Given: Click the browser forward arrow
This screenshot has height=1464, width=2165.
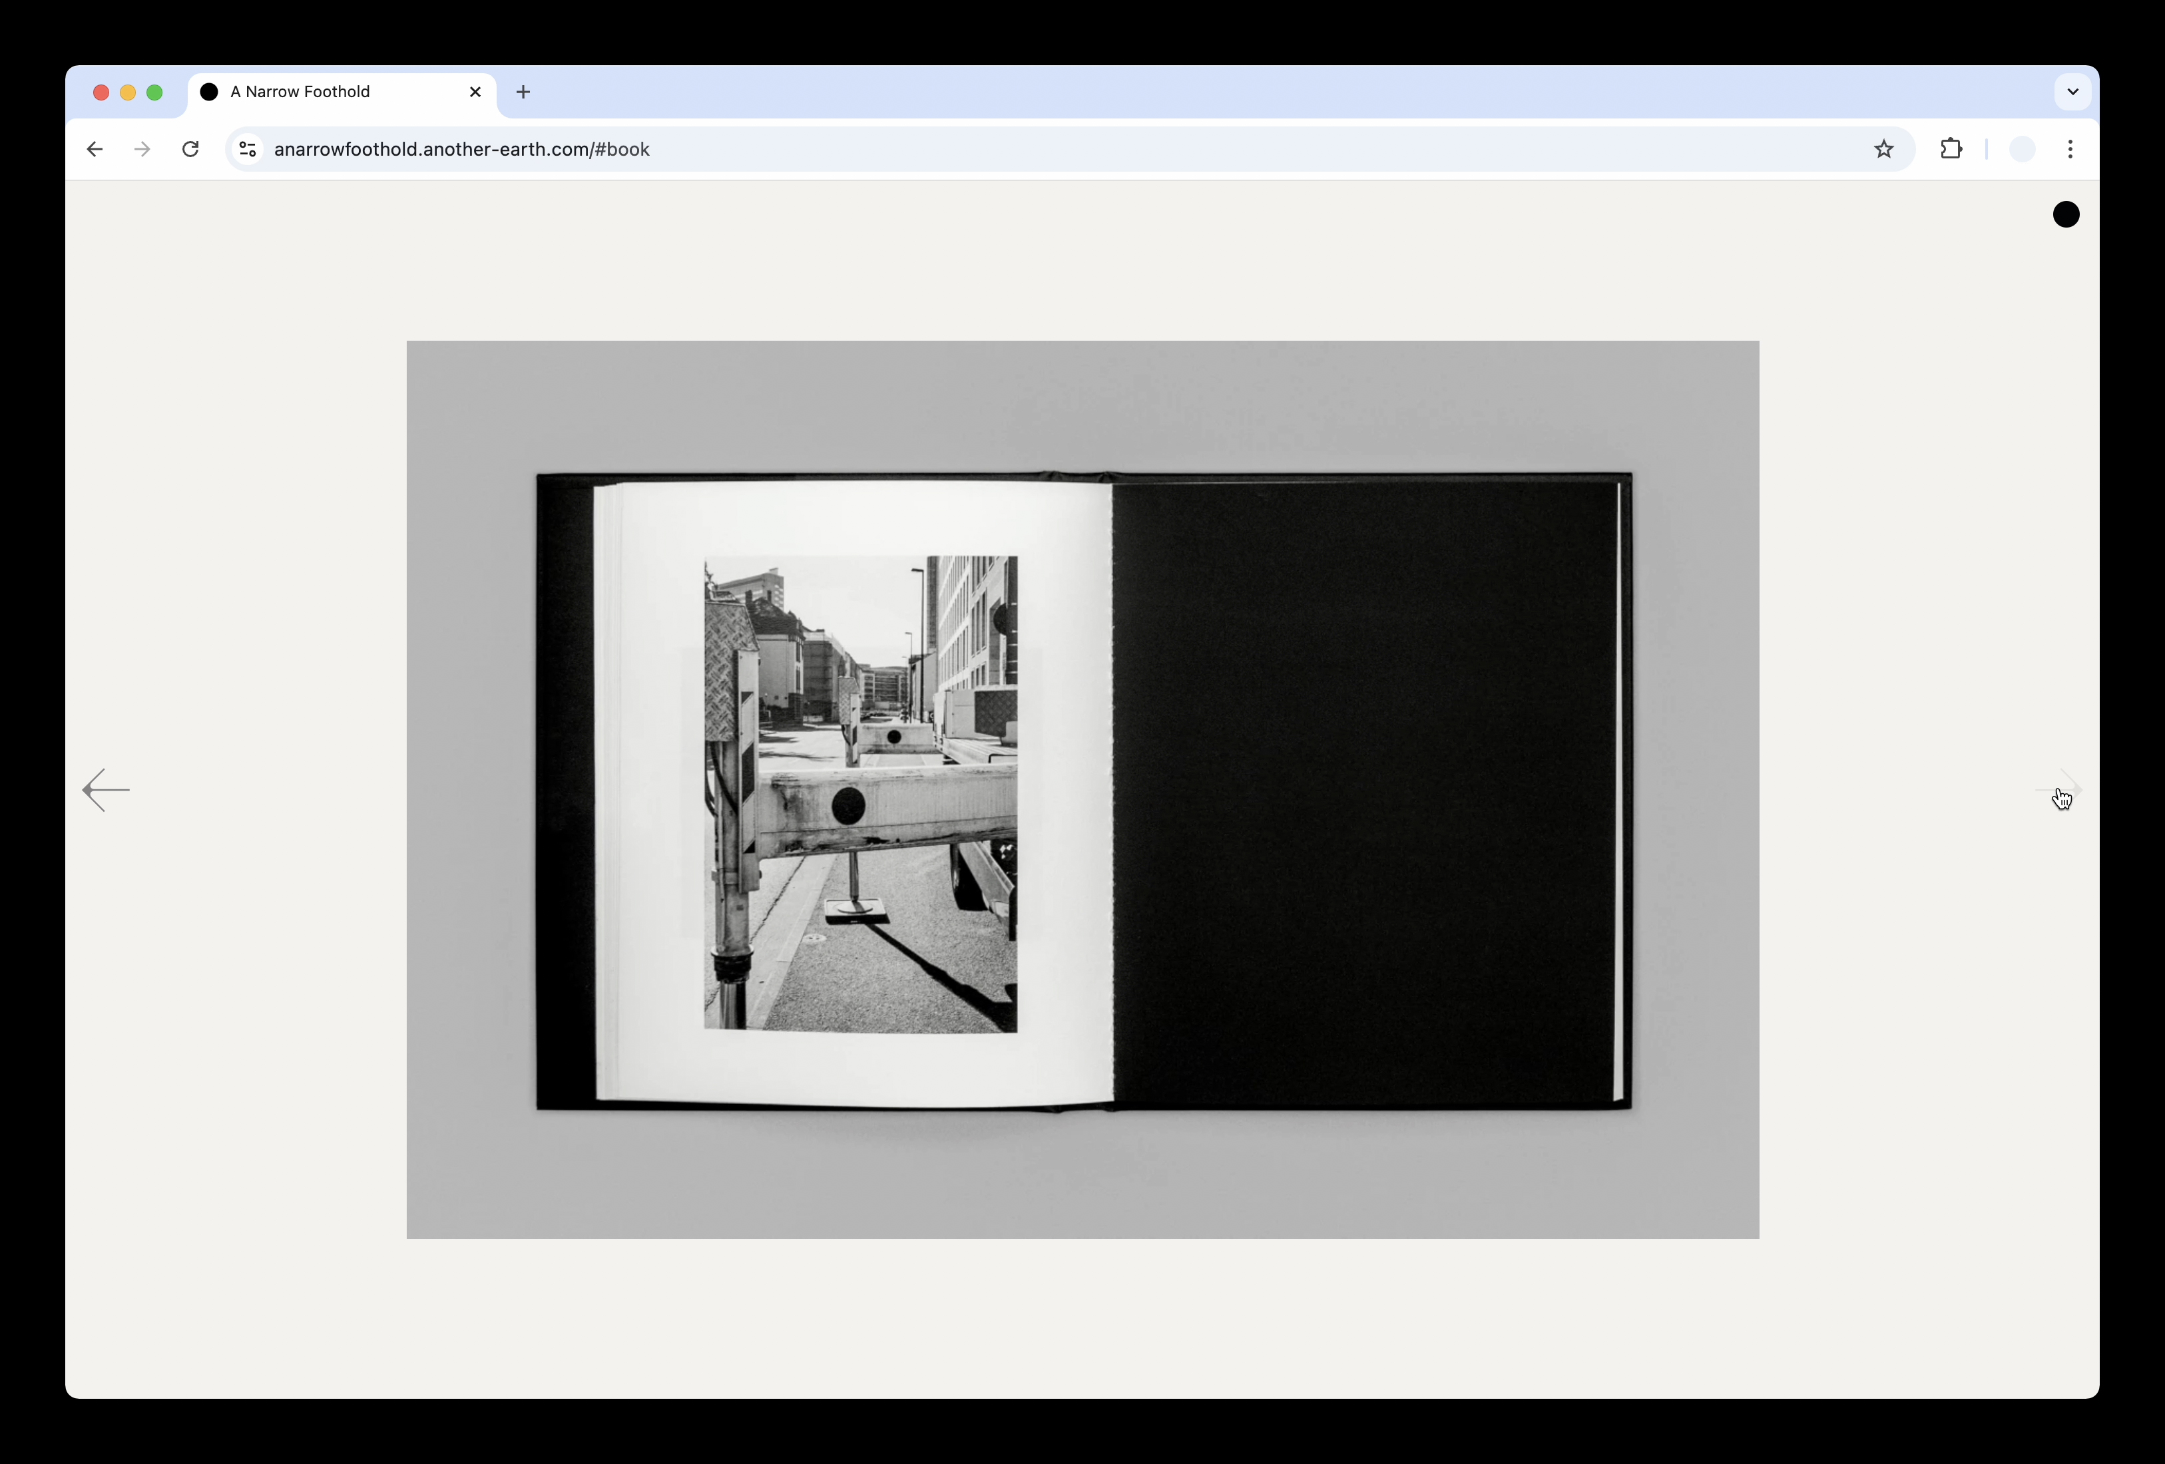Looking at the screenshot, I should tap(142, 149).
